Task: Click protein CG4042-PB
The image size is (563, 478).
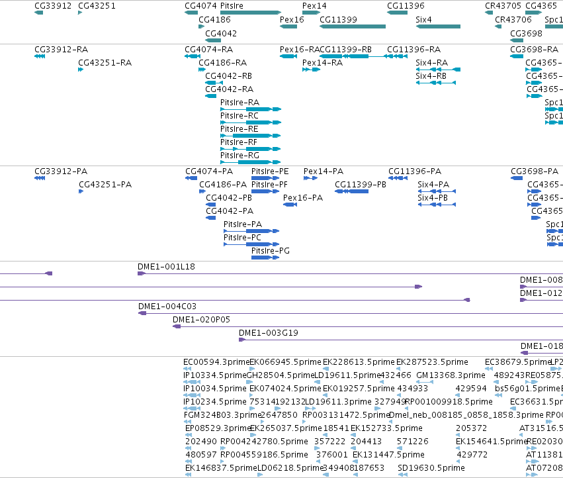Action: point(211,205)
